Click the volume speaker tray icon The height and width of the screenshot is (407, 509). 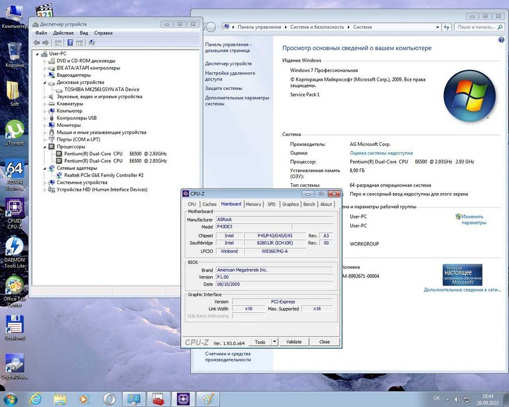point(457,399)
